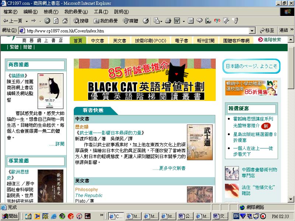The height and width of the screenshot is (221, 295).
Task: Open 霍韜晦思想講座系列光盤特惠推介 link
Action: [253, 122]
